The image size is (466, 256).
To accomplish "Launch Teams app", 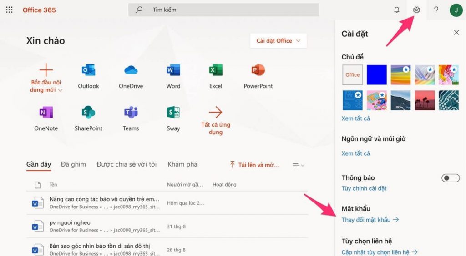I will point(131,119).
